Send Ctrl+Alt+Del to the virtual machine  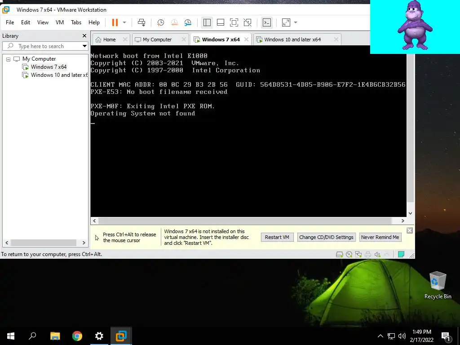[142, 22]
